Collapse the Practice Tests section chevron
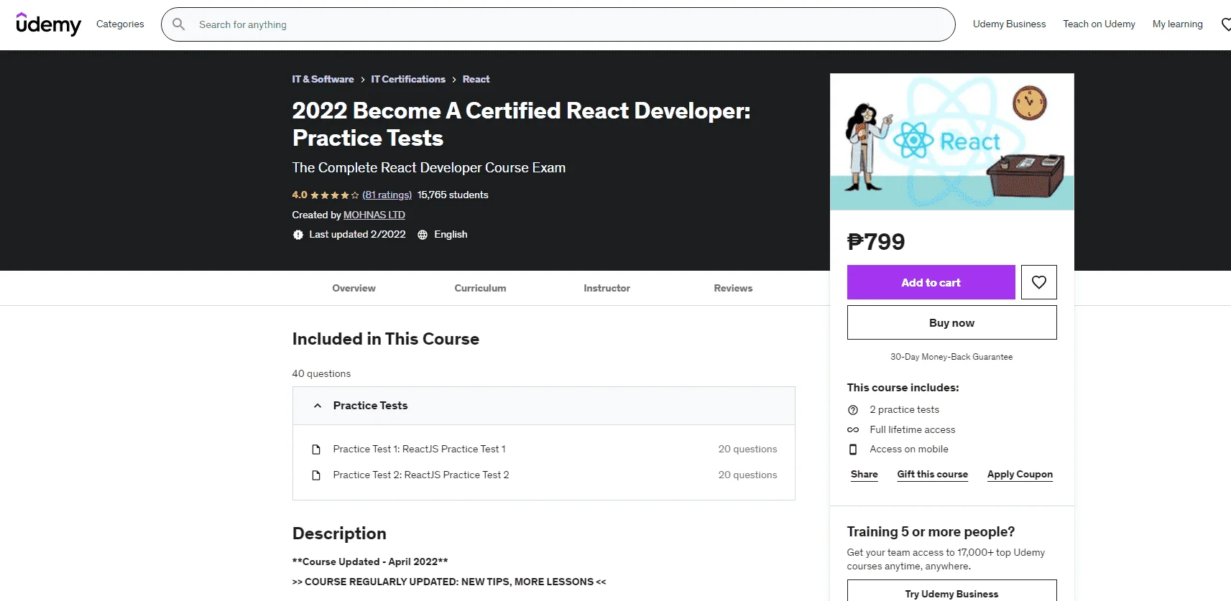1231x601 pixels. 318,406
